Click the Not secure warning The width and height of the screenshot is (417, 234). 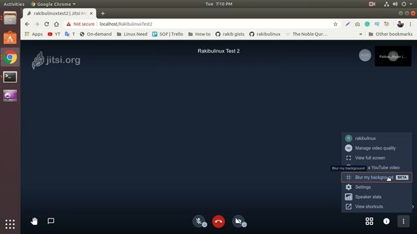click(80, 24)
